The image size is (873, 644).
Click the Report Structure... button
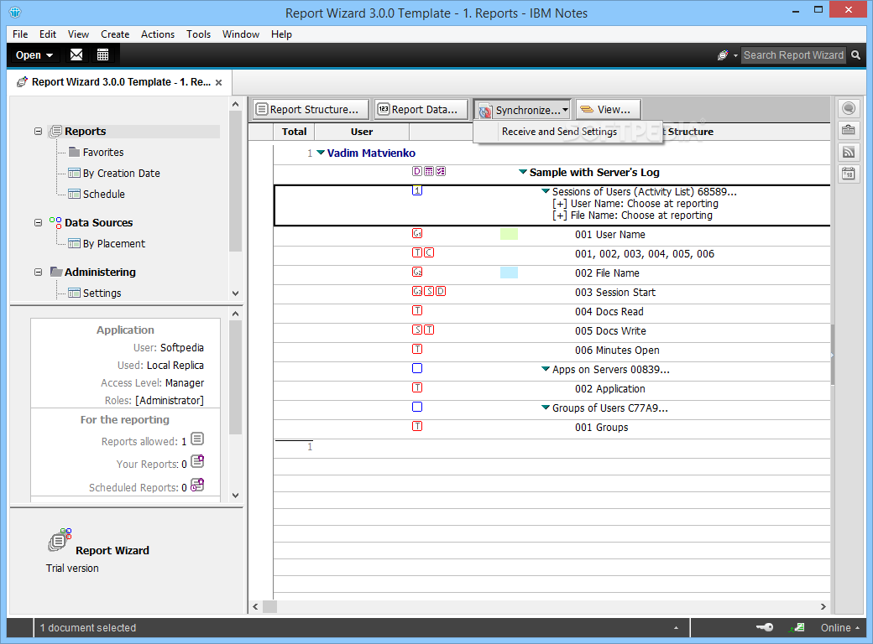[x=311, y=109]
